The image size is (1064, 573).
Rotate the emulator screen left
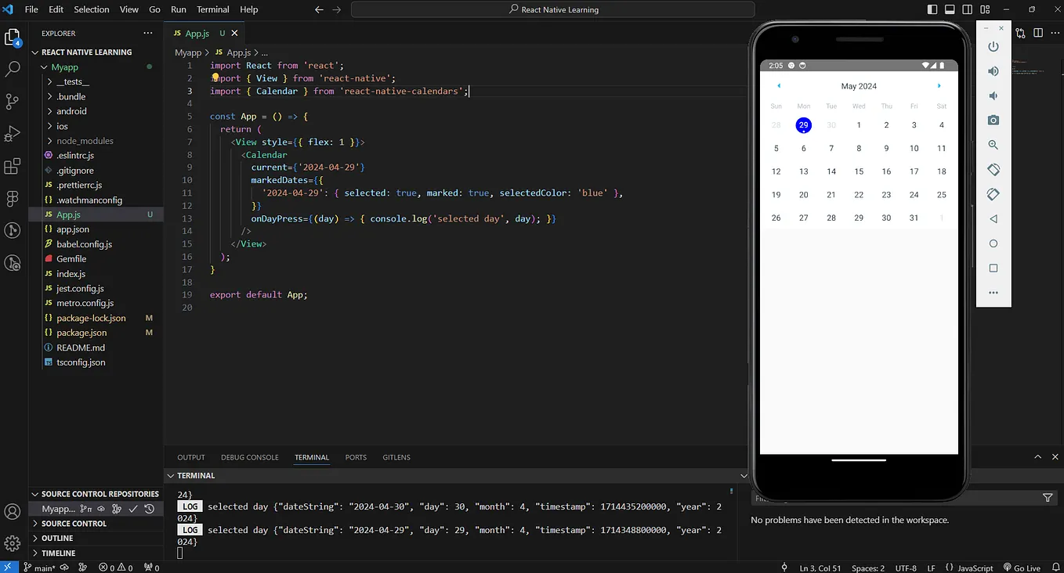[x=993, y=169]
